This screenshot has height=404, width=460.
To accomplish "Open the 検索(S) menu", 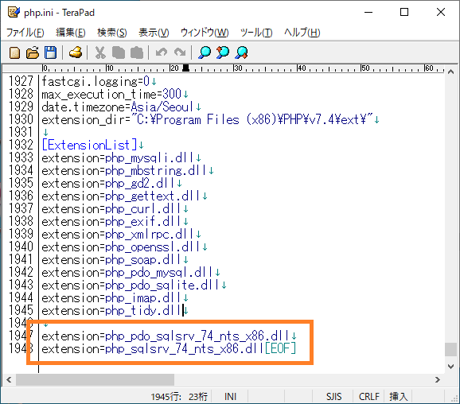I will click(x=112, y=33).
